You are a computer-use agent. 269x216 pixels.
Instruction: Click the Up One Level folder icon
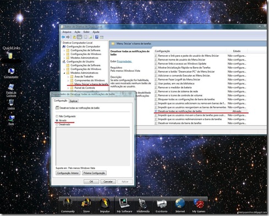click(x=74, y=37)
